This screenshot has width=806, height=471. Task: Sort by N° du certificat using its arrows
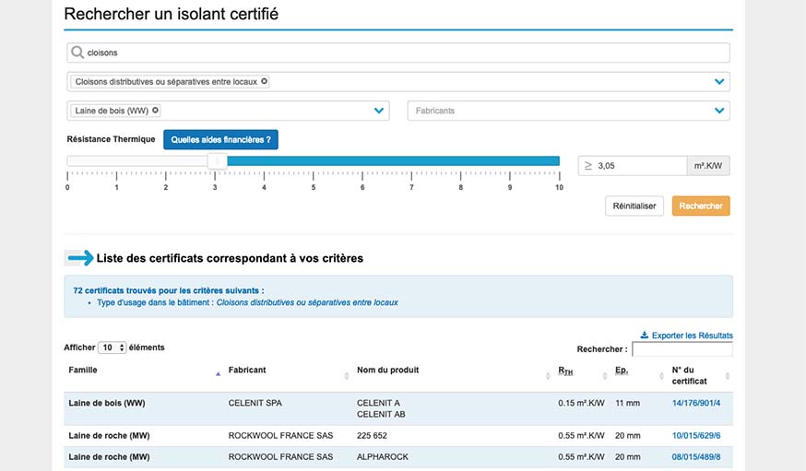coord(728,376)
